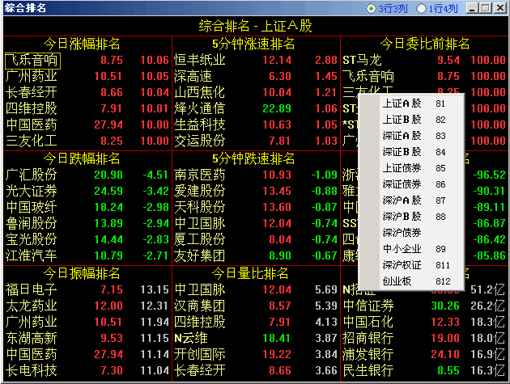The image size is (510, 384).
Task: Select 爱建股份 stock row
Action: [256, 191]
